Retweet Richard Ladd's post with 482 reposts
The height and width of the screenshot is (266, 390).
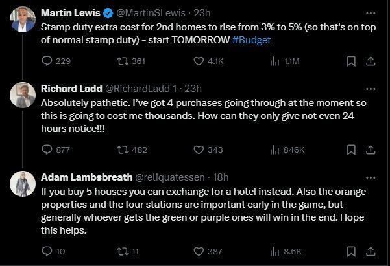[x=123, y=150]
